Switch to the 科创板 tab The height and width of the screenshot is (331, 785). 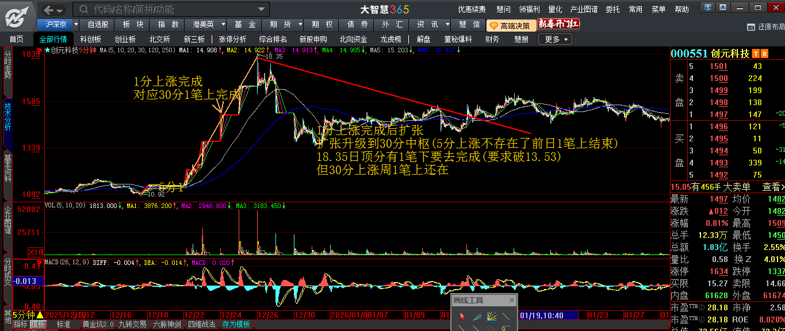pos(90,39)
